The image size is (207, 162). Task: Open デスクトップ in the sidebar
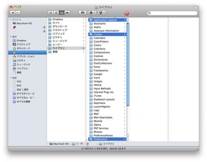pos(22,44)
